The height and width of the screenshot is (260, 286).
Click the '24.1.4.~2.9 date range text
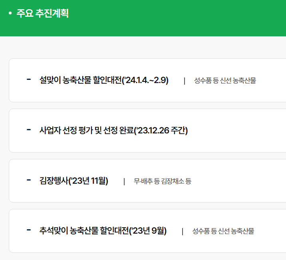(x=146, y=80)
